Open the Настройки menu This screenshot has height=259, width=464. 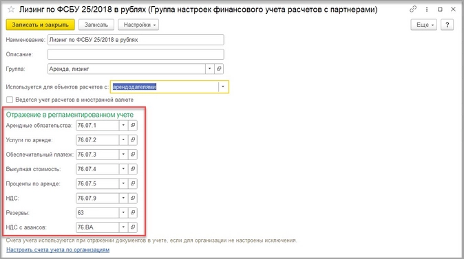tap(138, 25)
